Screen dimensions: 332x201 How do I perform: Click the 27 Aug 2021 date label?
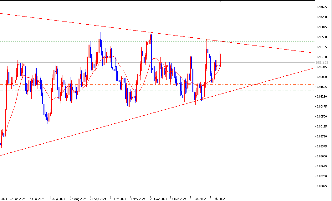tap(78, 199)
